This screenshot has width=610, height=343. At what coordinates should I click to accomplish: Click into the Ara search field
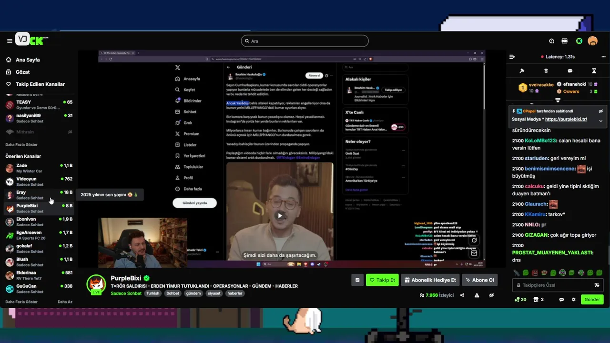click(x=305, y=41)
